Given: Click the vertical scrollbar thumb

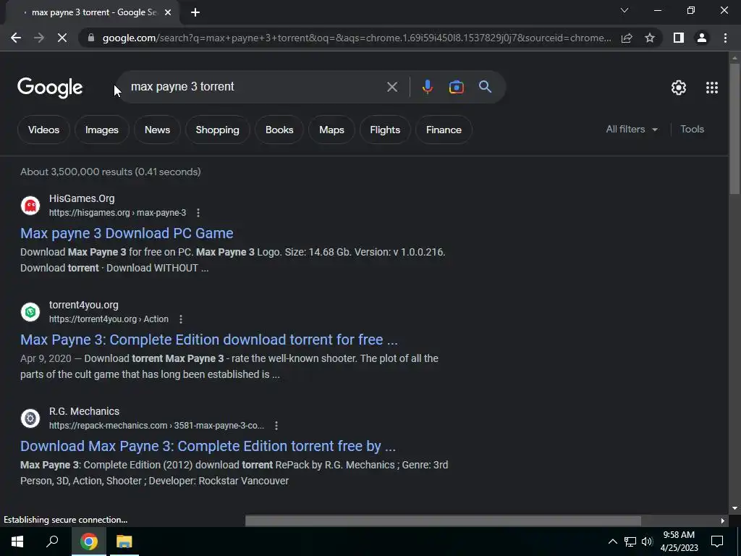Looking at the screenshot, I should point(734,129).
